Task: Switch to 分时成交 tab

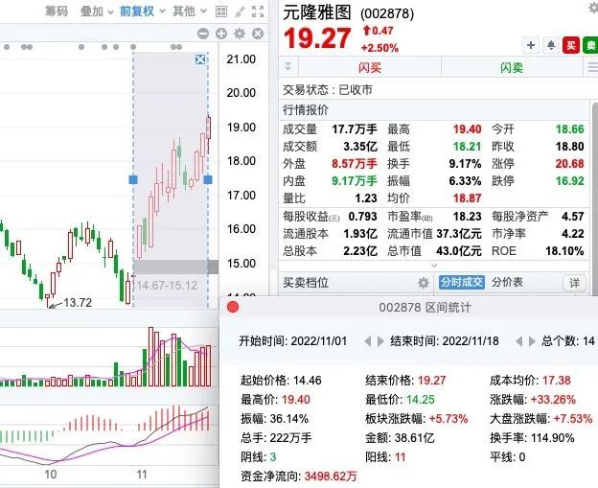Action: click(x=461, y=283)
